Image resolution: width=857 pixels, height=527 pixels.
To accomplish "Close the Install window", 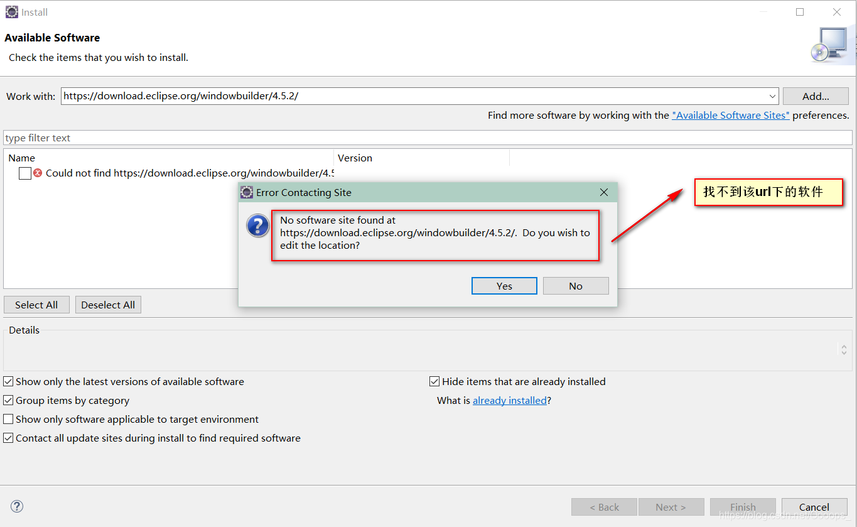I will point(837,12).
